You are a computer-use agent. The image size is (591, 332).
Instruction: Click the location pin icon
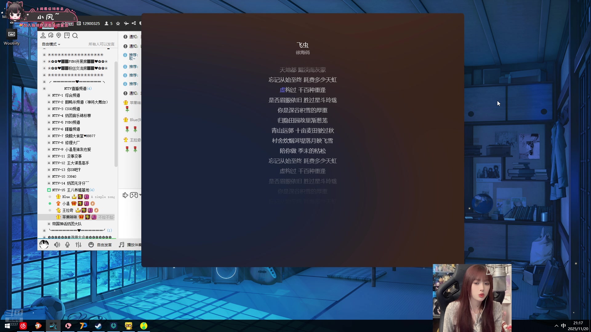click(59, 36)
